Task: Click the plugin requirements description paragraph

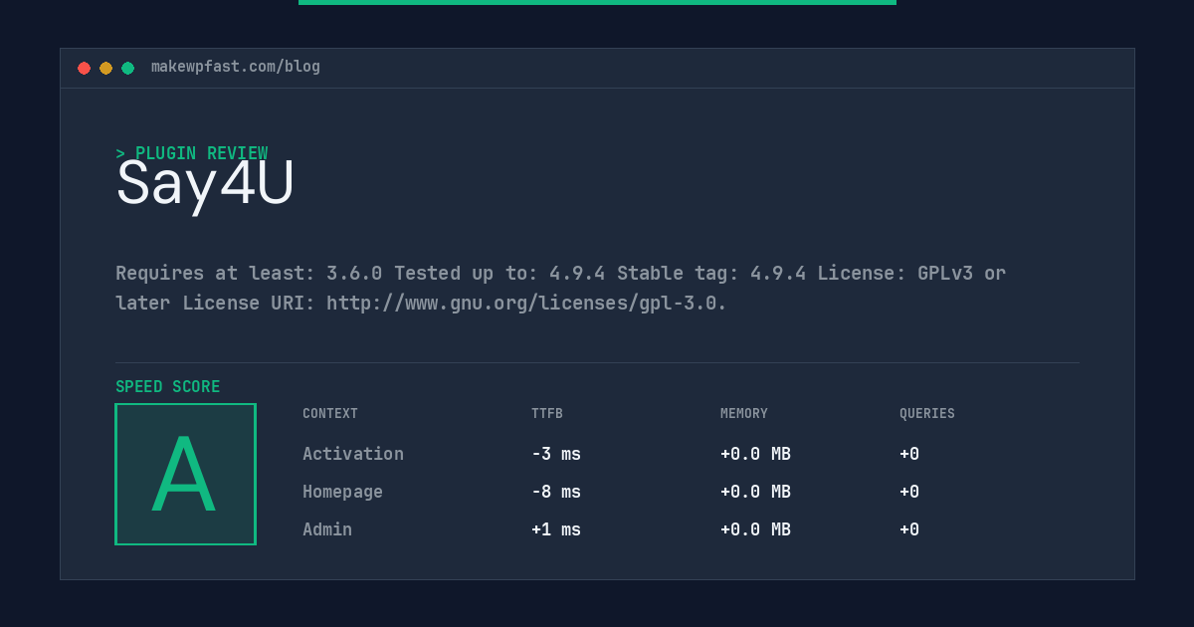Action: pyautogui.click(x=561, y=288)
